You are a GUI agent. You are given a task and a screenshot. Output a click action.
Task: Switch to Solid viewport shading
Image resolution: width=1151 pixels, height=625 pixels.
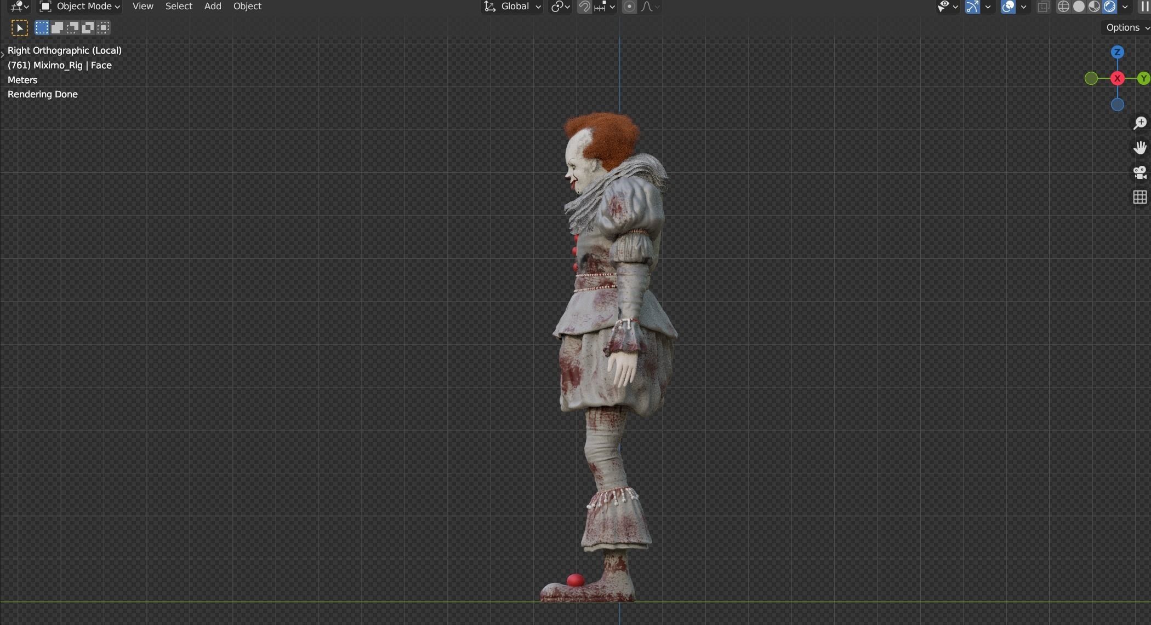[1079, 7]
